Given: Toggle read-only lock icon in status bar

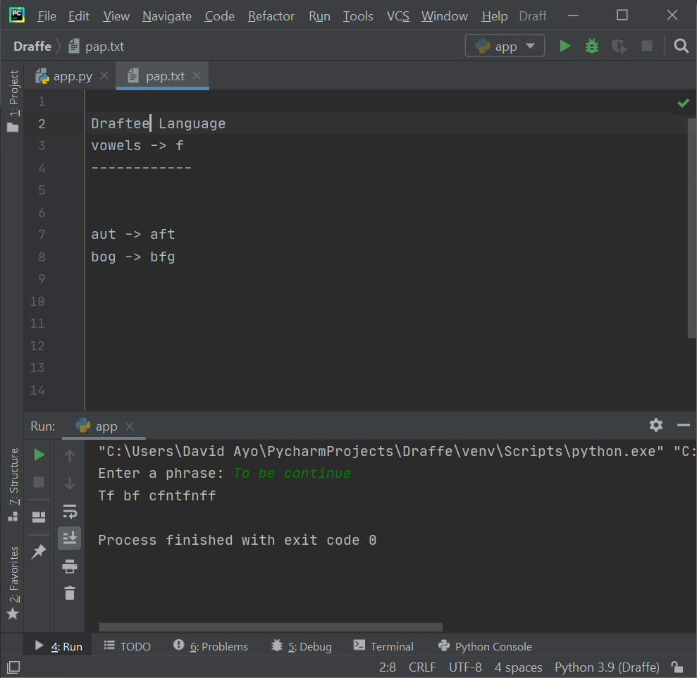Looking at the screenshot, I should (x=677, y=667).
